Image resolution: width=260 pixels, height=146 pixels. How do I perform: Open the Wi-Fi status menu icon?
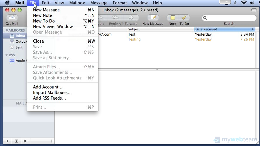[244, 3]
